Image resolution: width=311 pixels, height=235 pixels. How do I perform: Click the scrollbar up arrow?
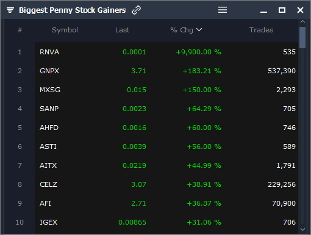[x=302, y=21]
